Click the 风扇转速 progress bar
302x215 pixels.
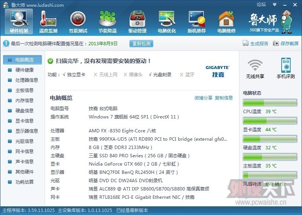coord(270,175)
